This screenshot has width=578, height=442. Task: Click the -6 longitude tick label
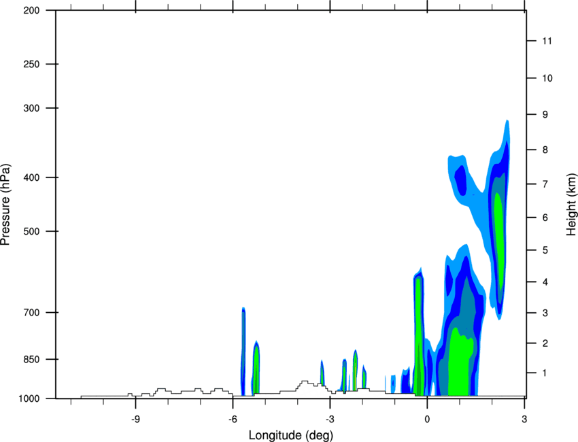pos(233,419)
